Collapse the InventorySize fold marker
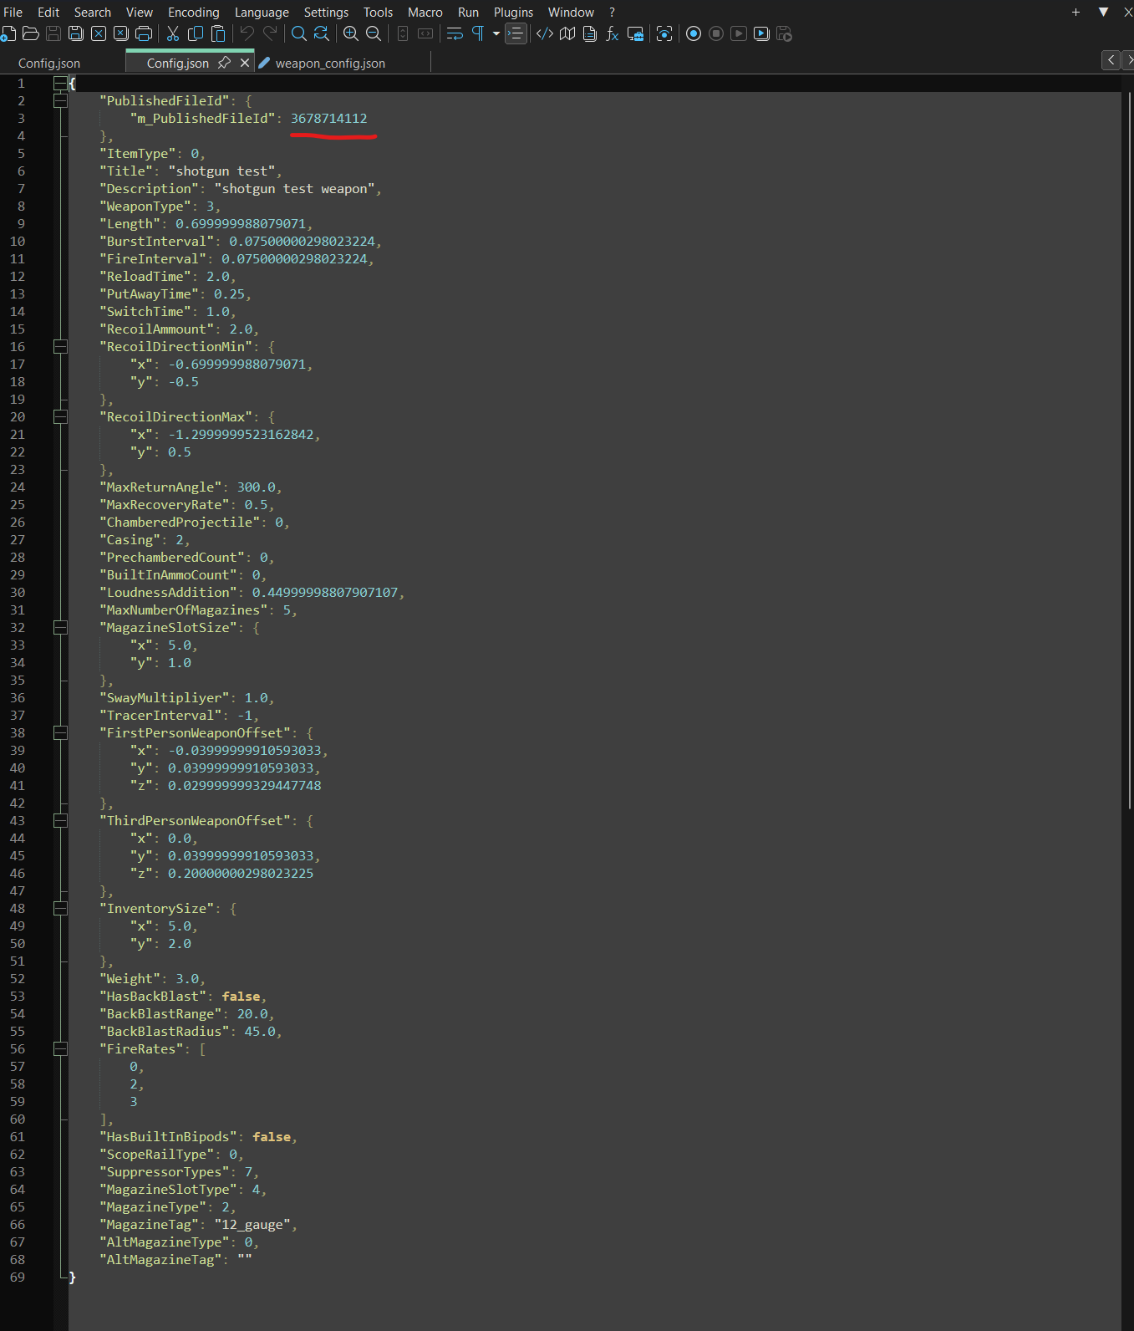 [x=60, y=908]
